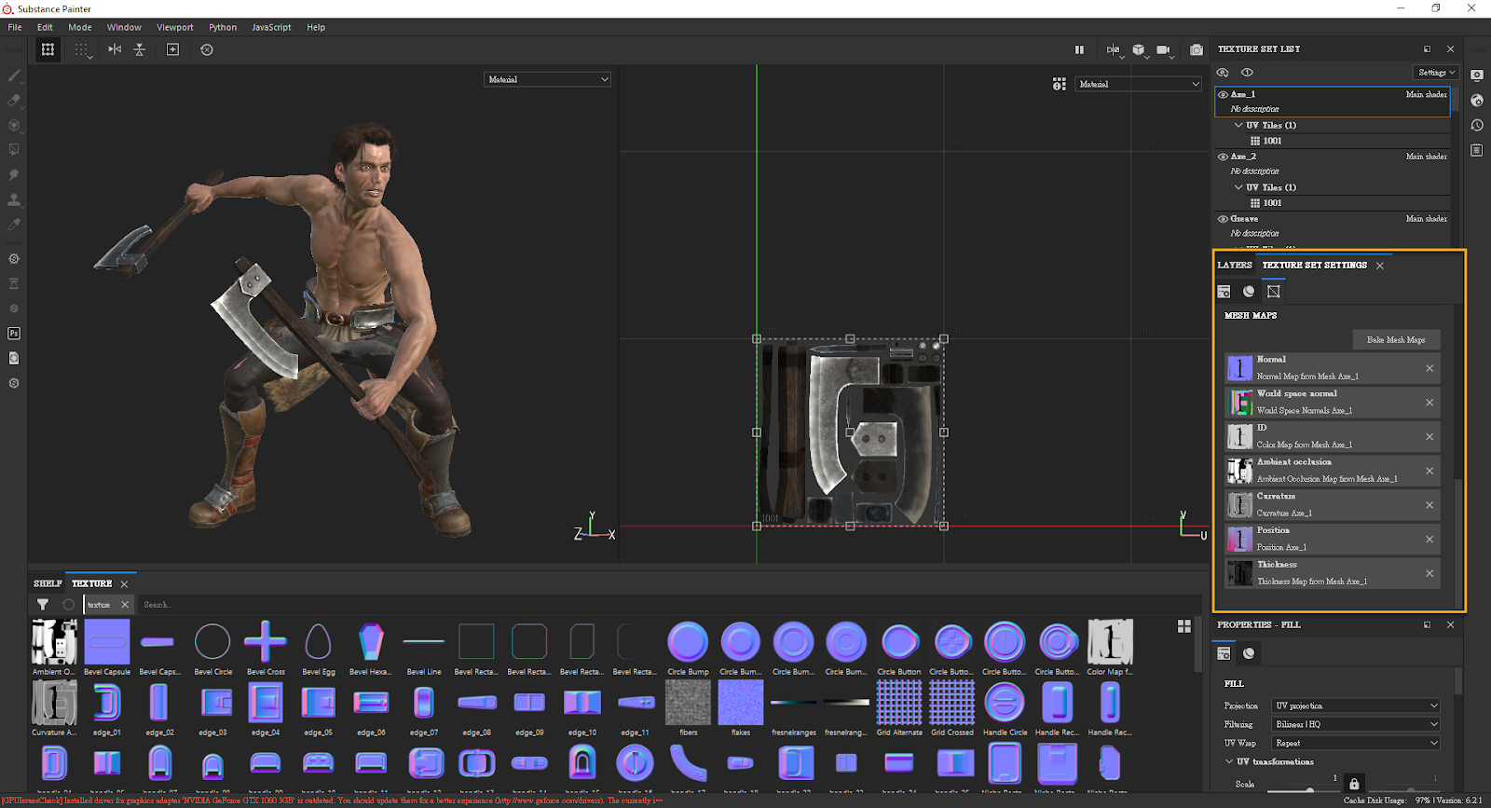Select the Projection tool

click(14, 125)
